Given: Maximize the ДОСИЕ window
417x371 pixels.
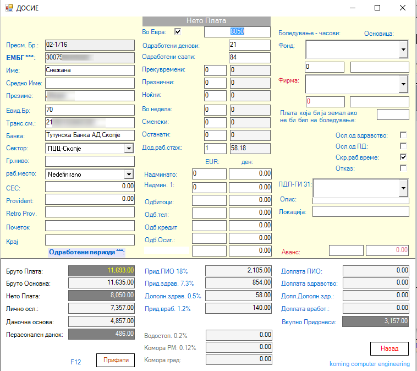Looking at the screenshot, I should click(377, 8).
